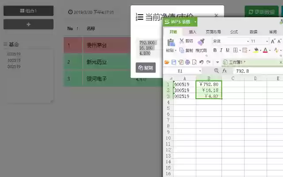Click the Cut scissors icon

pyautogui.click(x=182, y=41)
